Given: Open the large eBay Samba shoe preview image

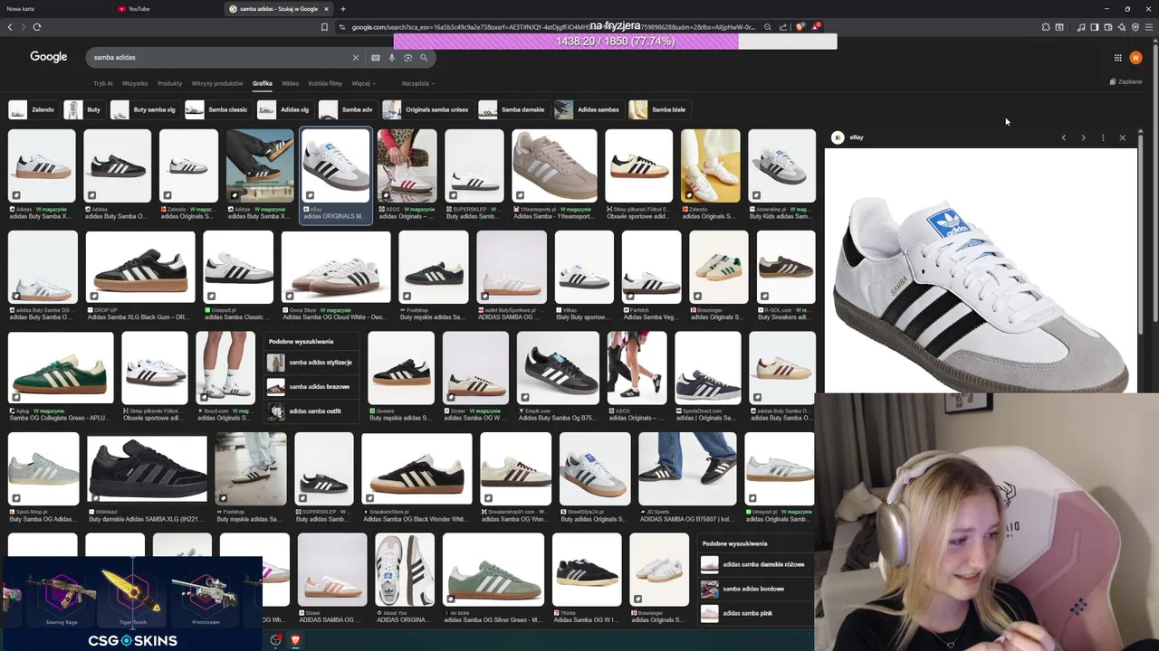Looking at the screenshot, I should click(x=980, y=270).
